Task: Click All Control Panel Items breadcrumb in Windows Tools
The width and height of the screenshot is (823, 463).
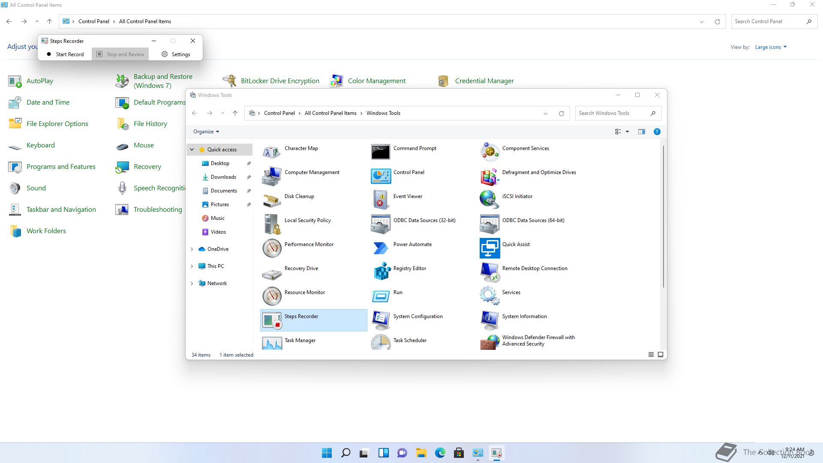Action: (330, 113)
